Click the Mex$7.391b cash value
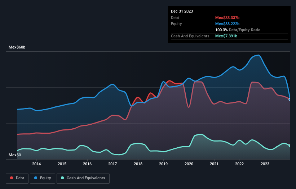 [x=226, y=36]
